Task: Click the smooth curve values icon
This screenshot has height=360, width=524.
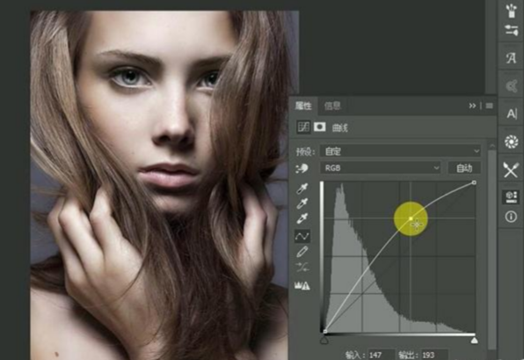Action: (302, 268)
